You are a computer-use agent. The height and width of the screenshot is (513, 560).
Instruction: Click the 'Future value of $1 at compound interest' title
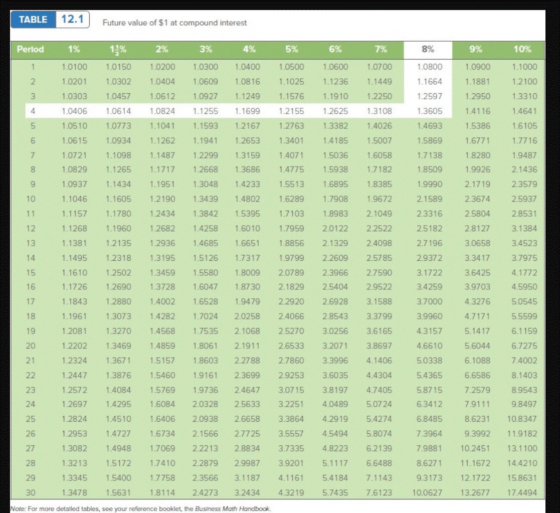point(174,23)
